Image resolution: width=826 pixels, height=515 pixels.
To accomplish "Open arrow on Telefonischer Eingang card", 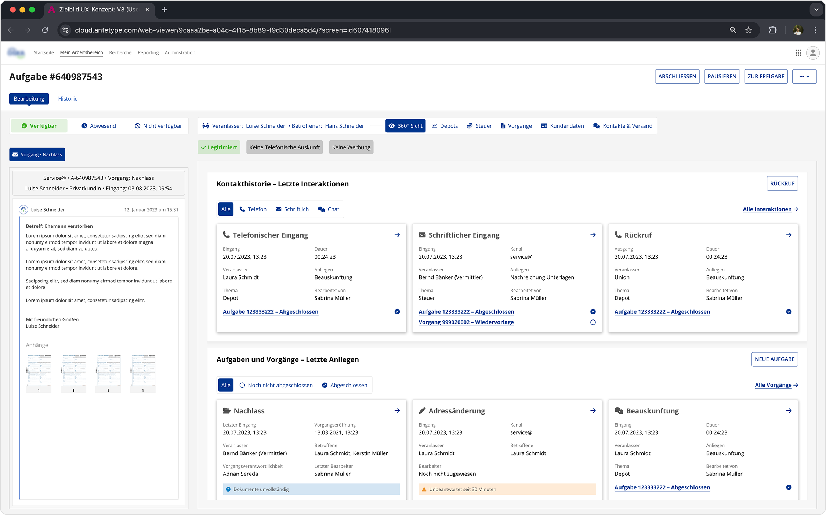I will pos(397,235).
